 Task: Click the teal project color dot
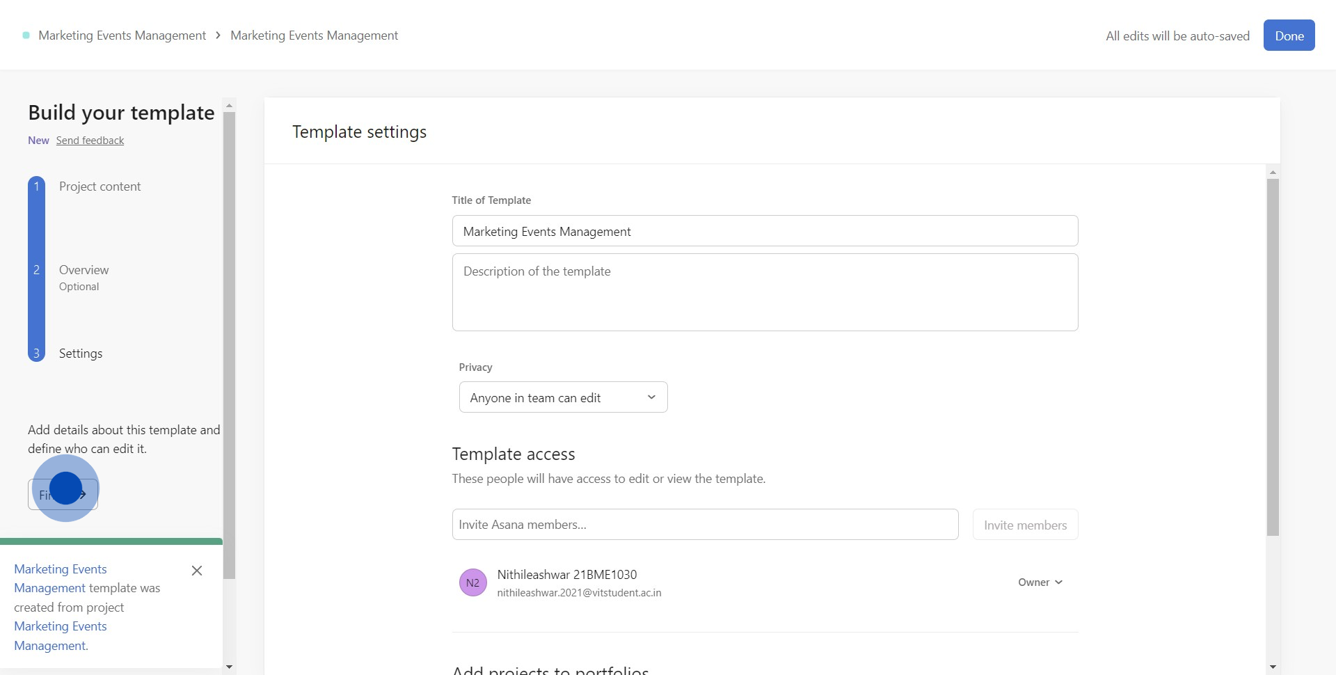(x=26, y=35)
